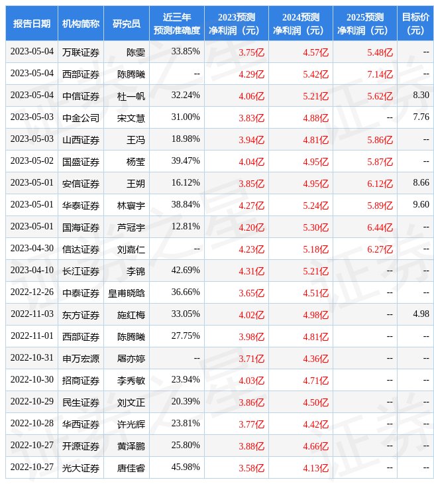The height and width of the screenshot is (484, 434).
Task: Click the 机构简称 column header
Action: tap(81, 23)
